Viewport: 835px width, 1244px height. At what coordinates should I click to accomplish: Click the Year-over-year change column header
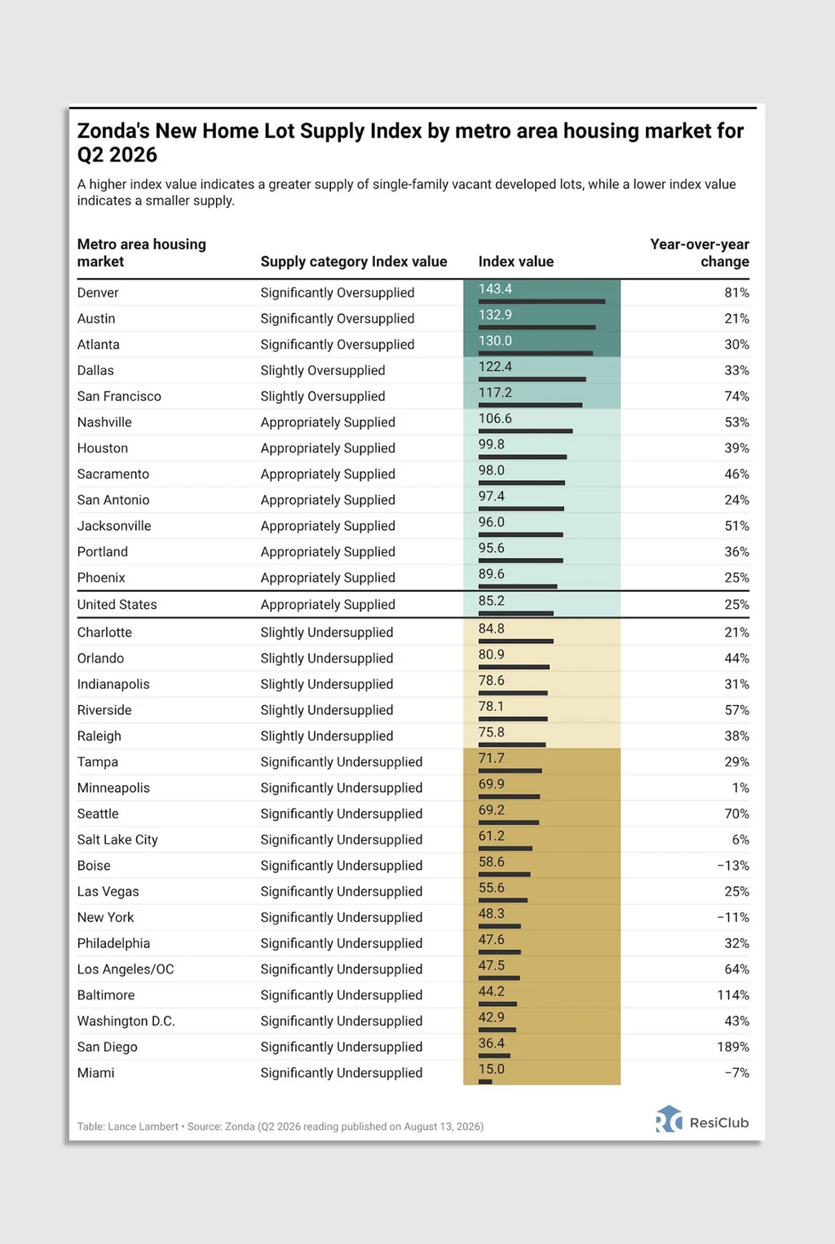coord(700,253)
